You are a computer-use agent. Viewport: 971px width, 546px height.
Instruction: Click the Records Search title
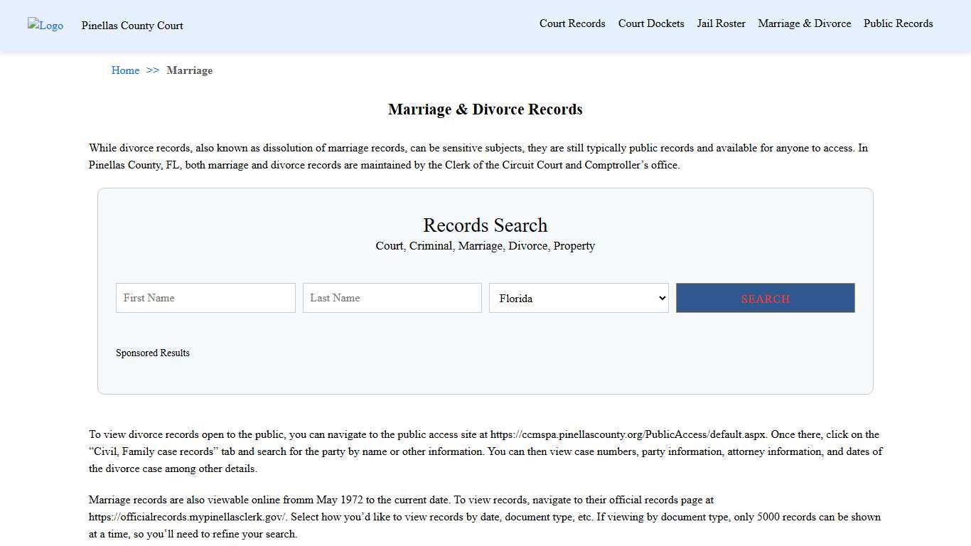point(485,225)
